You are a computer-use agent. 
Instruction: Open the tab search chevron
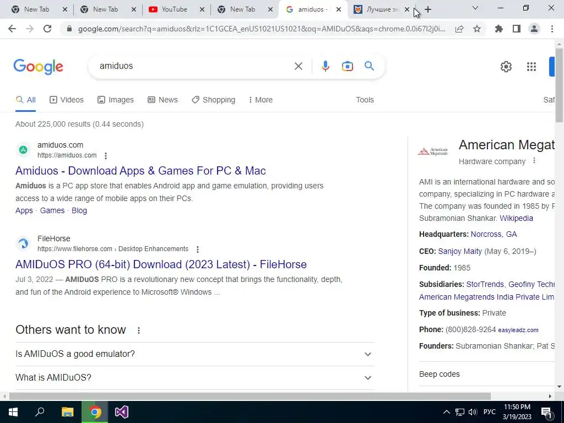click(x=475, y=8)
